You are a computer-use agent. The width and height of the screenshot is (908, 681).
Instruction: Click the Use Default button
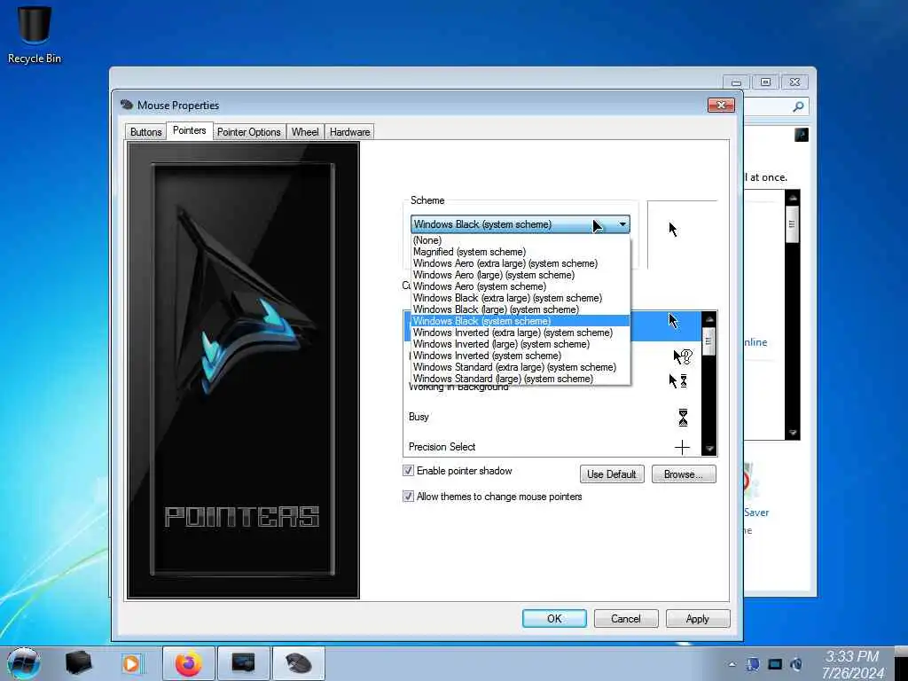[612, 474]
